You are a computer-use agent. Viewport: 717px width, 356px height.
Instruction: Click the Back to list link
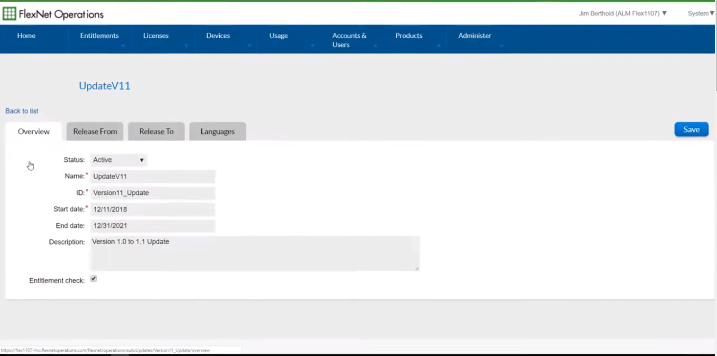(x=21, y=111)
